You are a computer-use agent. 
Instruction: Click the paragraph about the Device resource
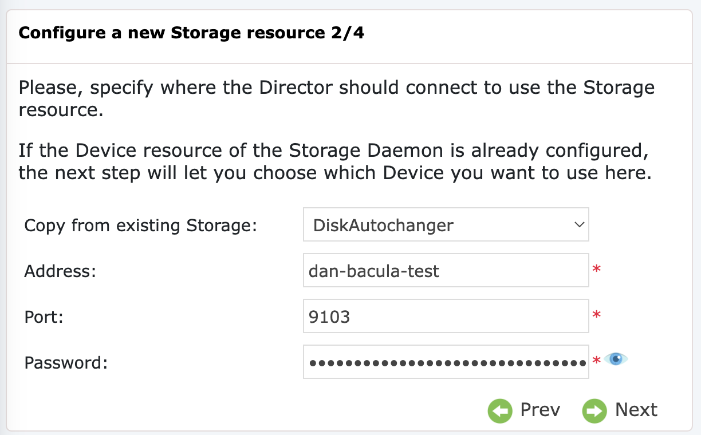(336, 162)
